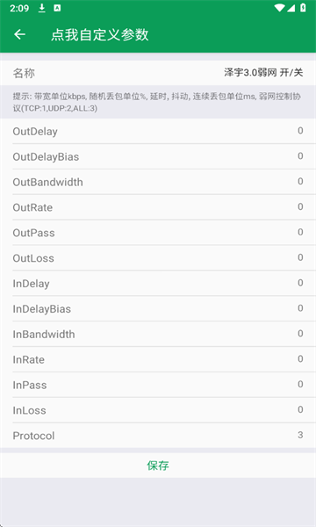Tap the keyboard notification icon in status bar

pyautogui.click(x=57, y=8)
